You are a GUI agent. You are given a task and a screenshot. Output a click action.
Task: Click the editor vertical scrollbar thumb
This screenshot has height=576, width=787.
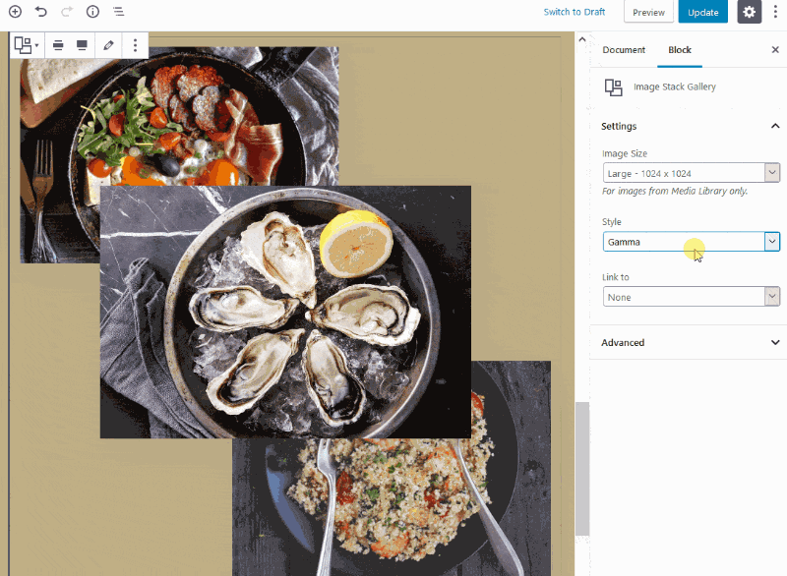[x=582, y=468]
